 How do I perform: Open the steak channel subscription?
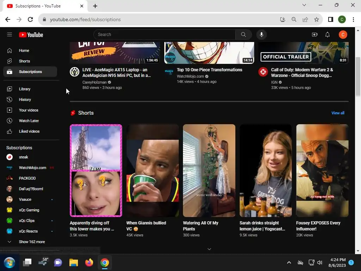click(x=30, y=157)
